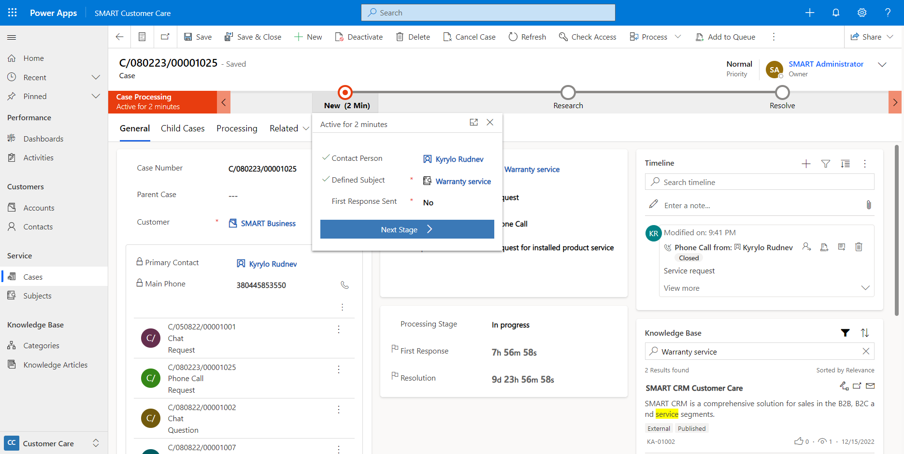904x454 pixels.
Task: Click the notifications bell icon
Action: tap(836, 13)
